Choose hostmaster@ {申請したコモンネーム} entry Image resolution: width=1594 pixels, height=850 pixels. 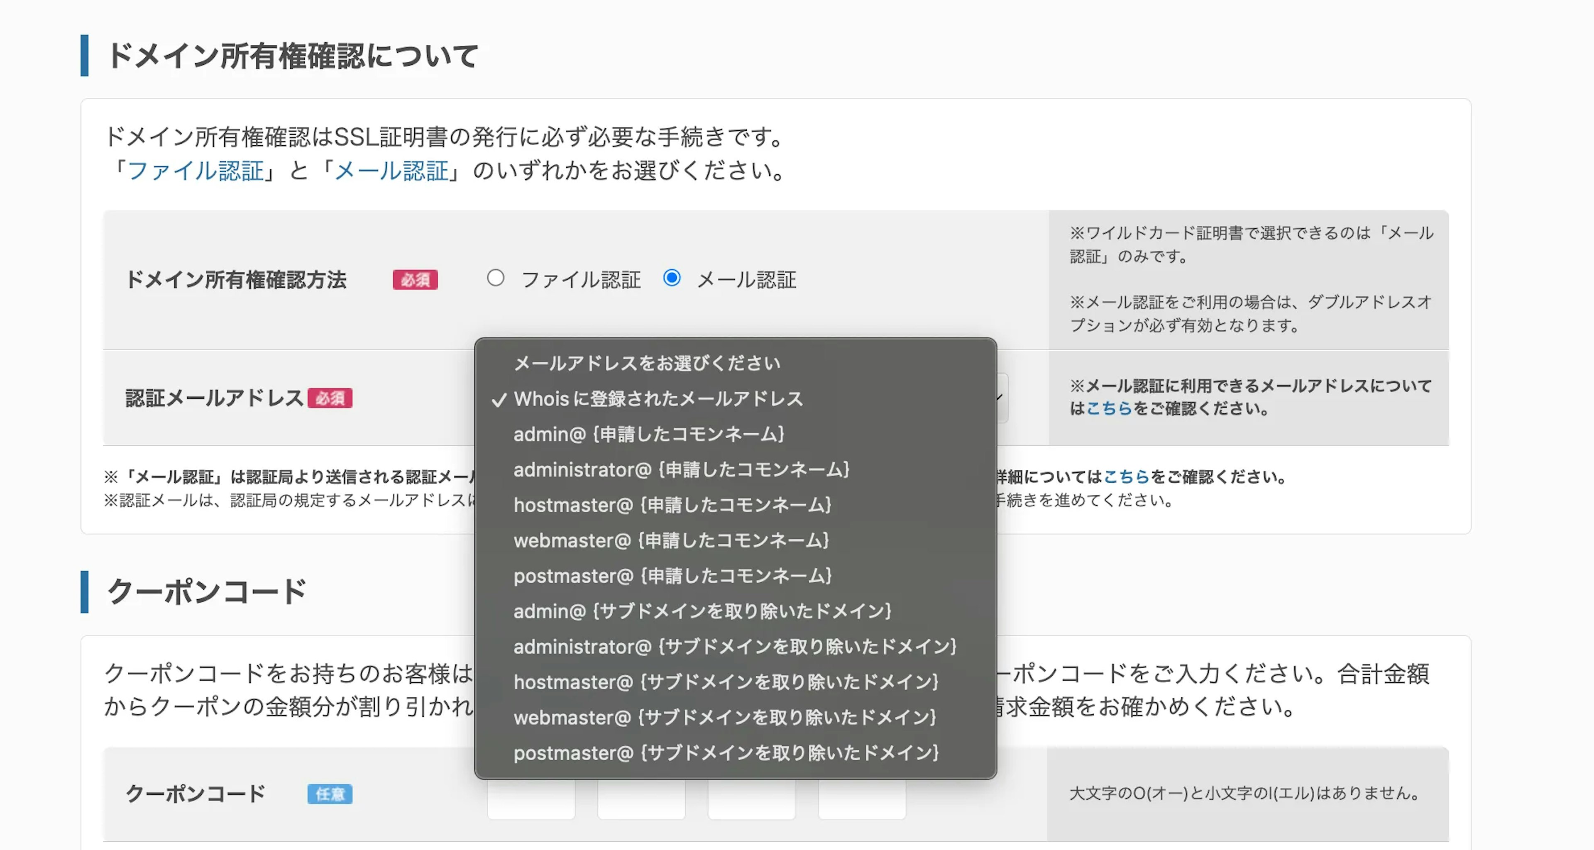pyautogui.click(x=672, y=505)
